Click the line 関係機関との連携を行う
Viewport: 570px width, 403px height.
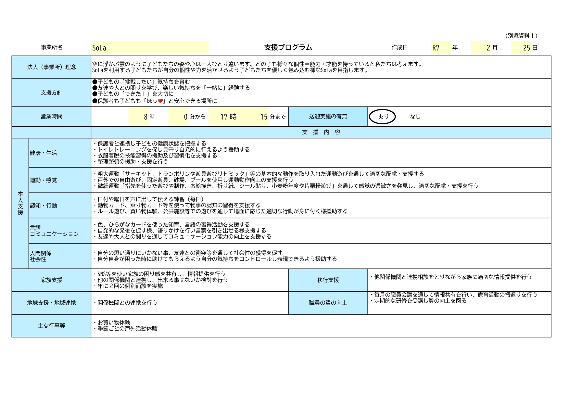point(125,303)
